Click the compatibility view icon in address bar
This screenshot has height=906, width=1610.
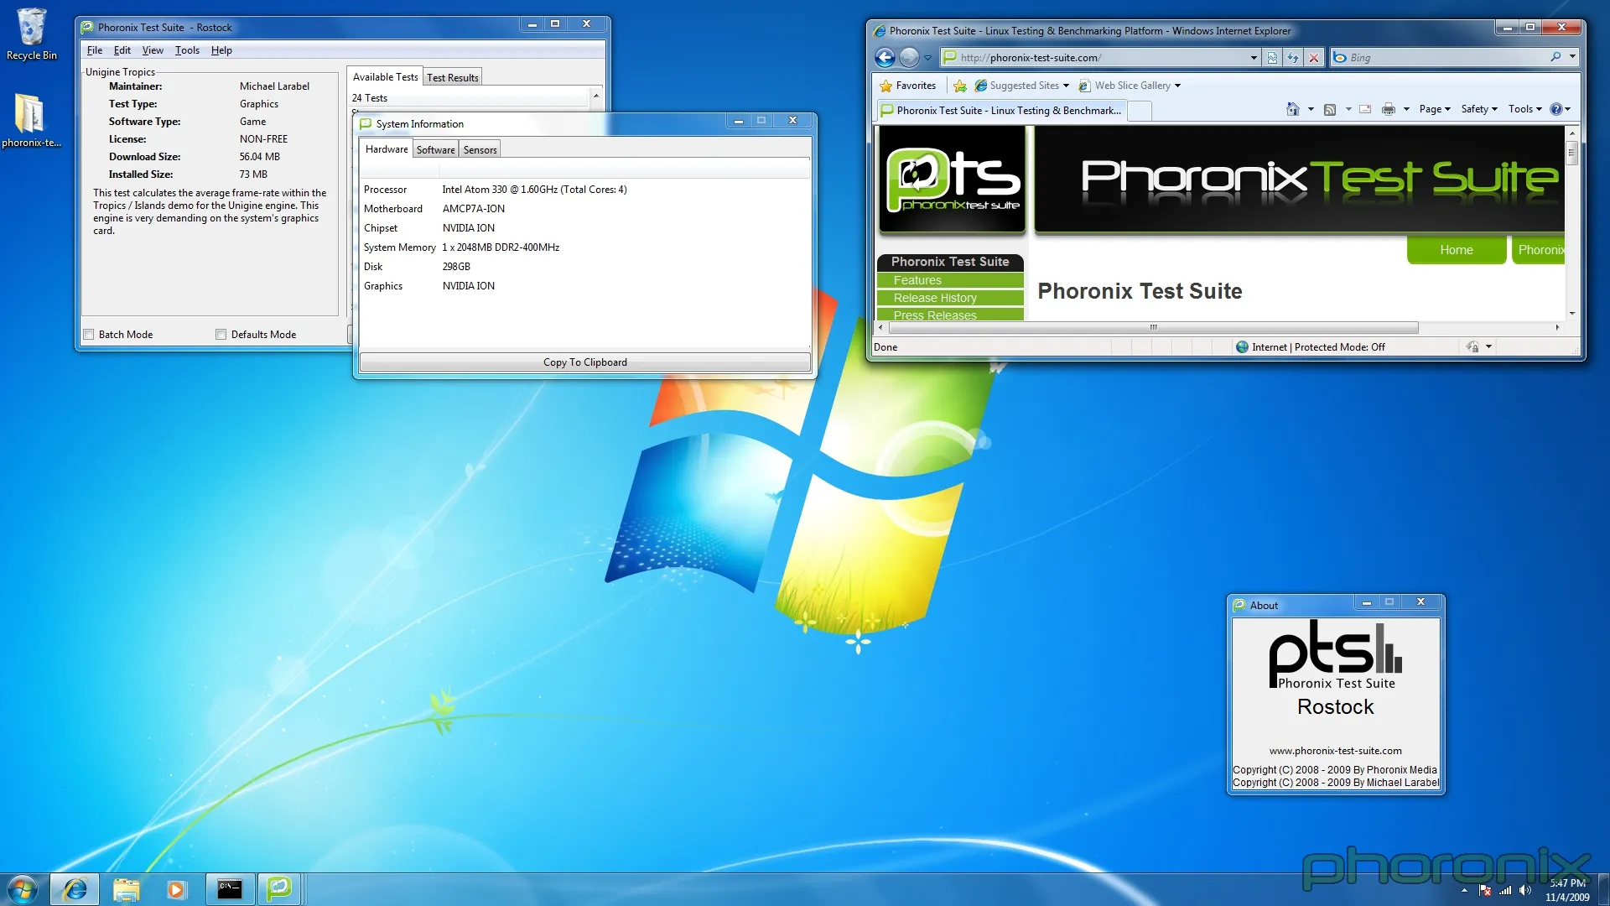1272,58
